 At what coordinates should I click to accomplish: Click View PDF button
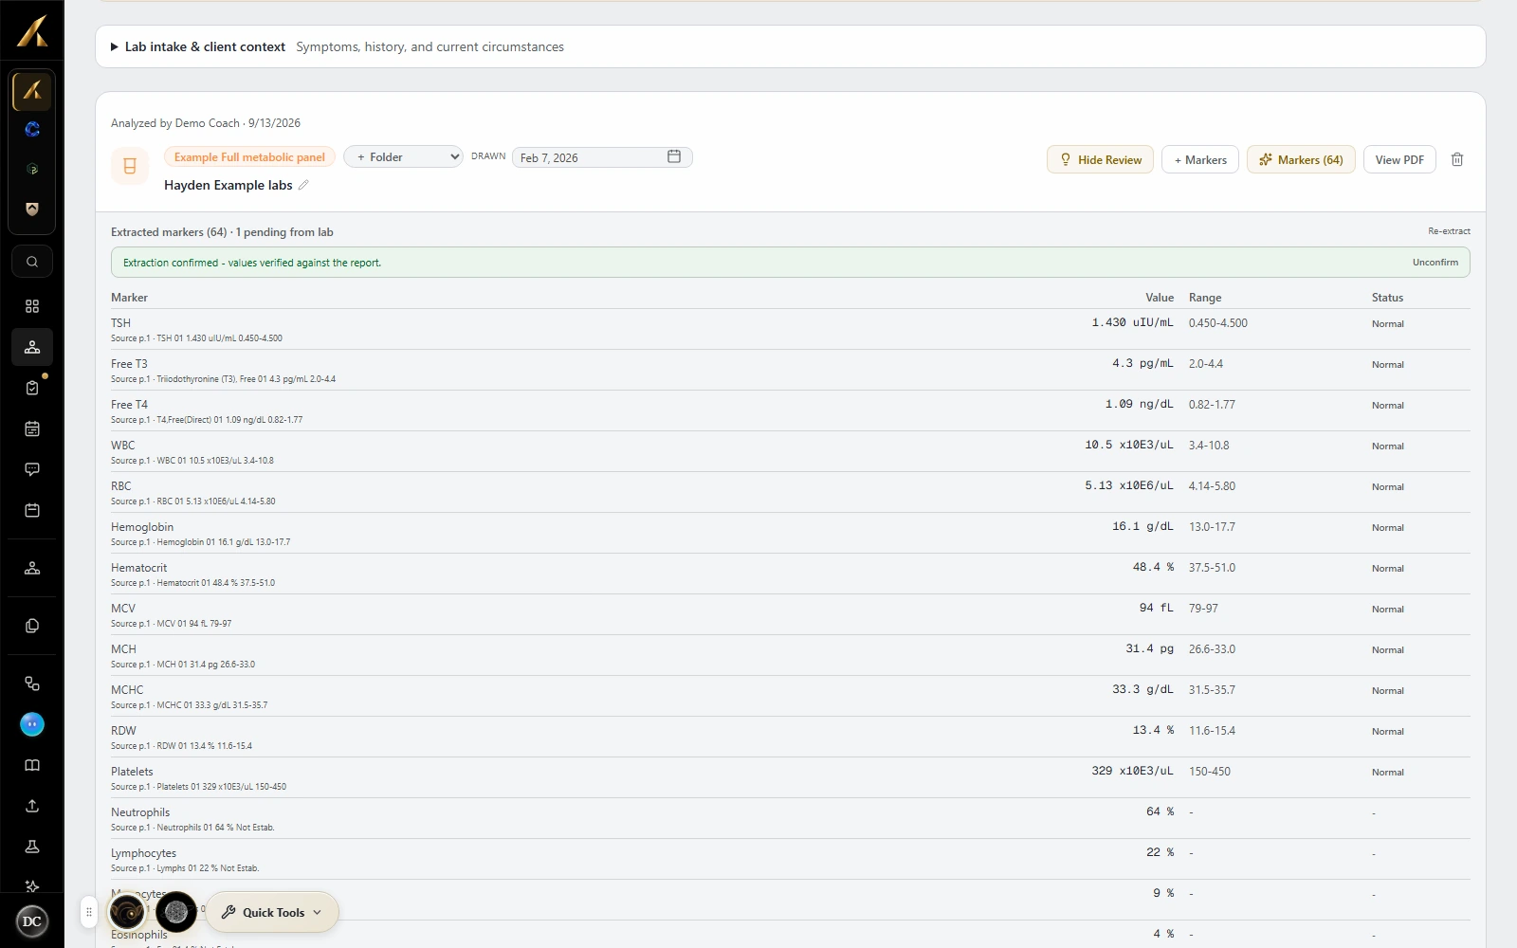pyautogui.click(x=1399, y=159)
